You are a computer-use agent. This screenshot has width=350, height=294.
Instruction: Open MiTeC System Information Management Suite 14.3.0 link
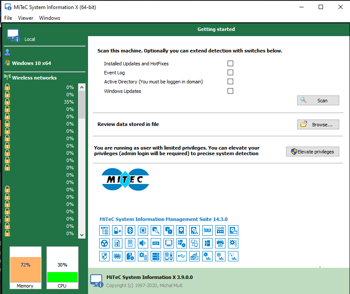164,219
